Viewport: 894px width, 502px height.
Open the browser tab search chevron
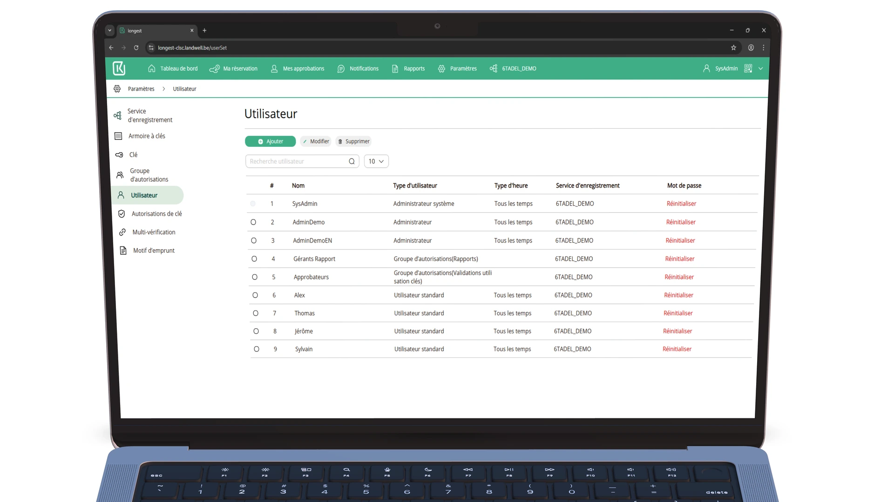(x=110, y=30)
